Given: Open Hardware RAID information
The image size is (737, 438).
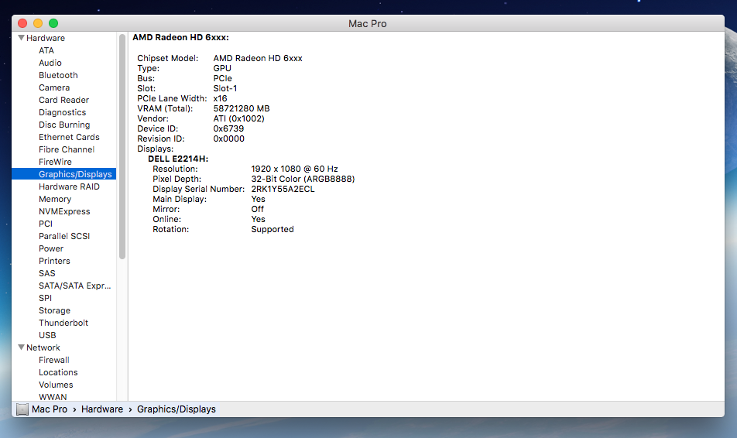Looking at the screenshot, I should (69, 186).
